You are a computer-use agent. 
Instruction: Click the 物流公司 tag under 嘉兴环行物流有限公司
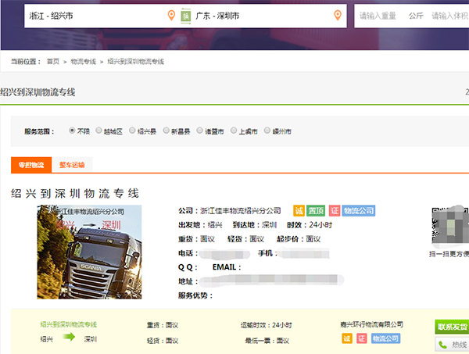385,338
